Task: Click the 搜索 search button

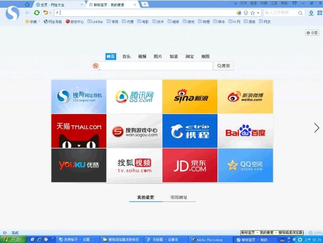Action: tap(224, 66)
